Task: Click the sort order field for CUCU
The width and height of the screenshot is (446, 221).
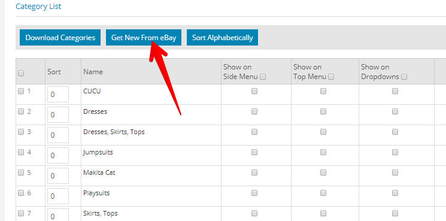Action: point(58,95)
